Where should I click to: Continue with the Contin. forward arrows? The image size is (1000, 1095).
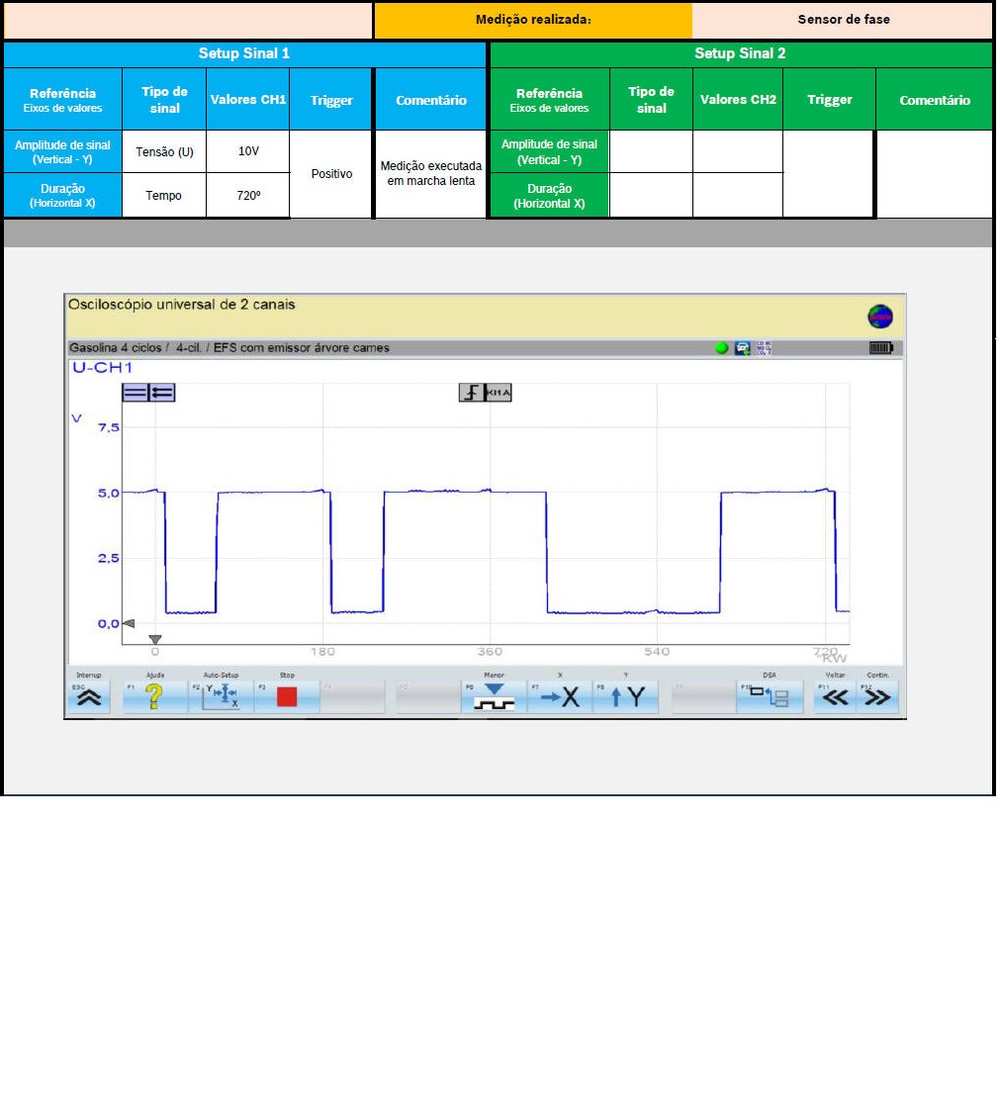pyautogui.click(x=876, y=696)
